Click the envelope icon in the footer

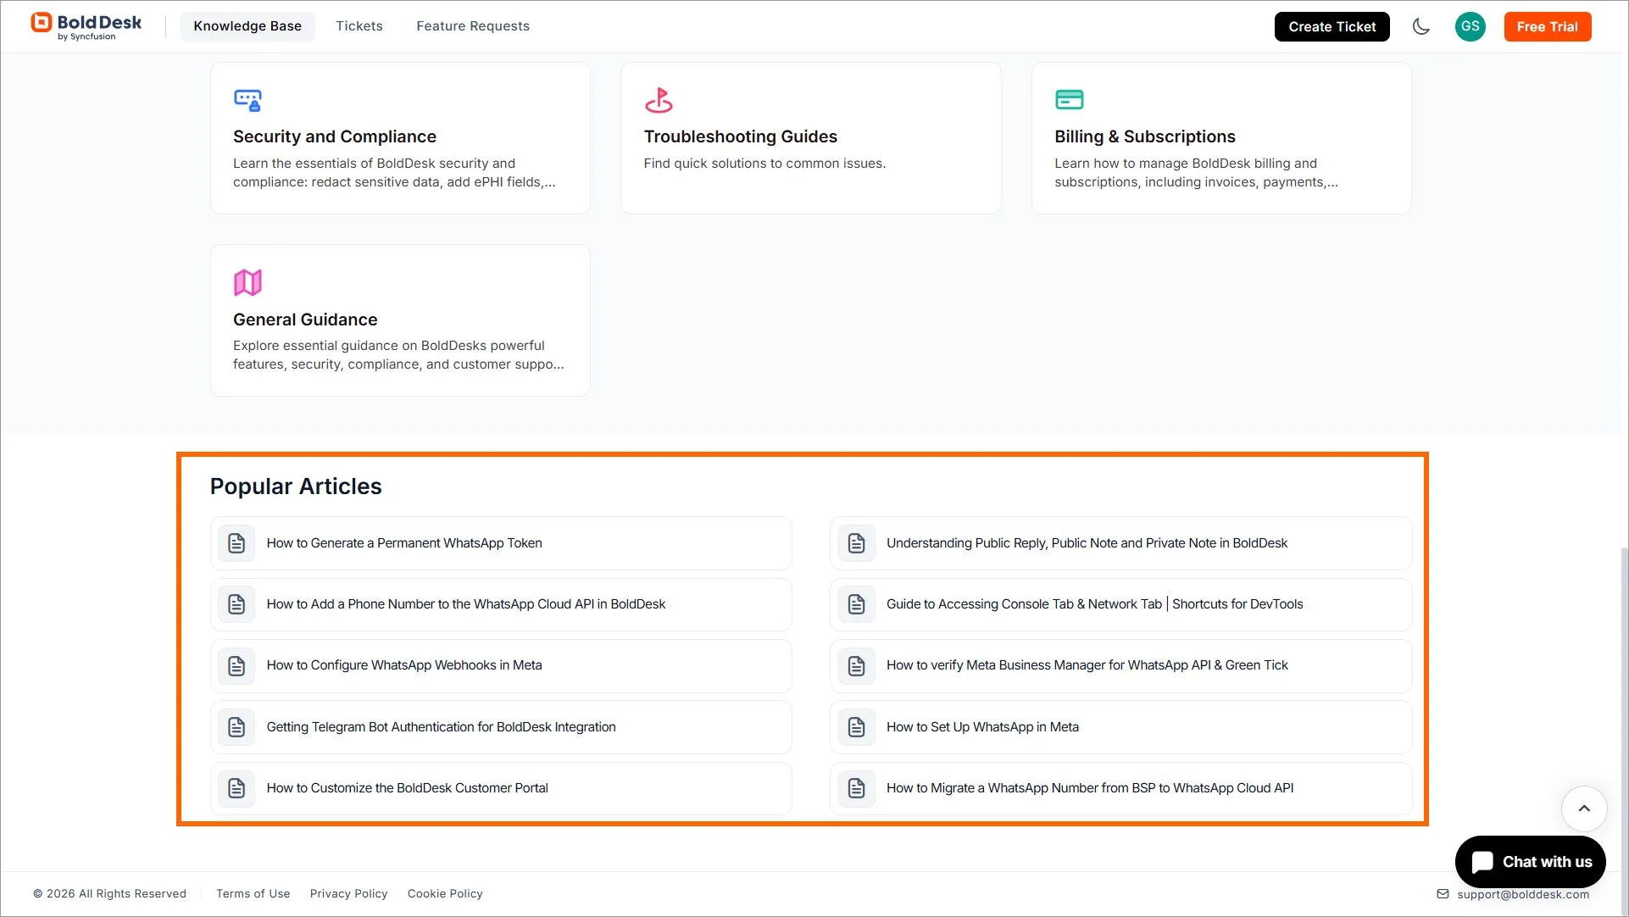[1443, 894]
